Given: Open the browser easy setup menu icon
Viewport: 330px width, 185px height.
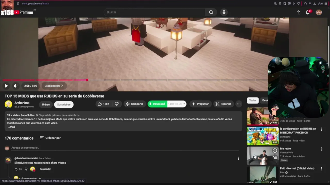Looking at the screenshot, I should (x=326, y=4).
